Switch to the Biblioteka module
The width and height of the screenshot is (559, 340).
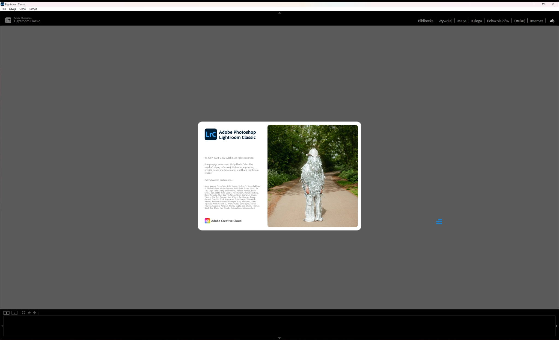tap(426, 21)
